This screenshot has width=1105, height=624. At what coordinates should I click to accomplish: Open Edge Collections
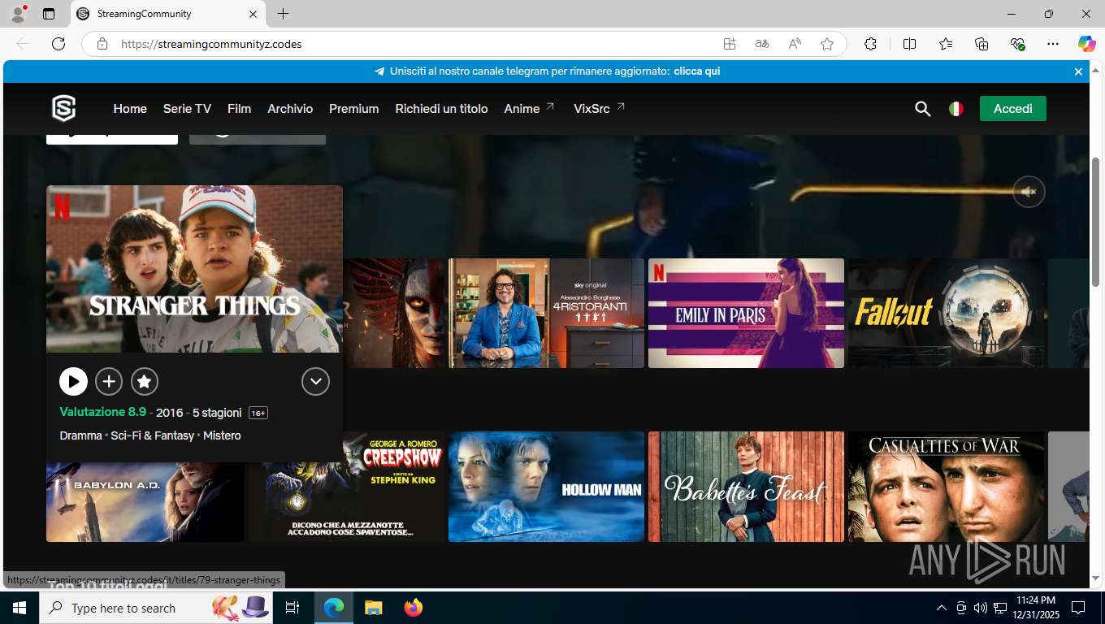pos(981,44)
